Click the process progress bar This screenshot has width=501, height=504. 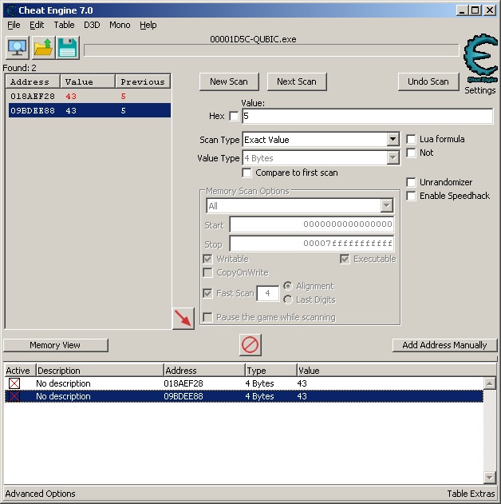[271, 51]
